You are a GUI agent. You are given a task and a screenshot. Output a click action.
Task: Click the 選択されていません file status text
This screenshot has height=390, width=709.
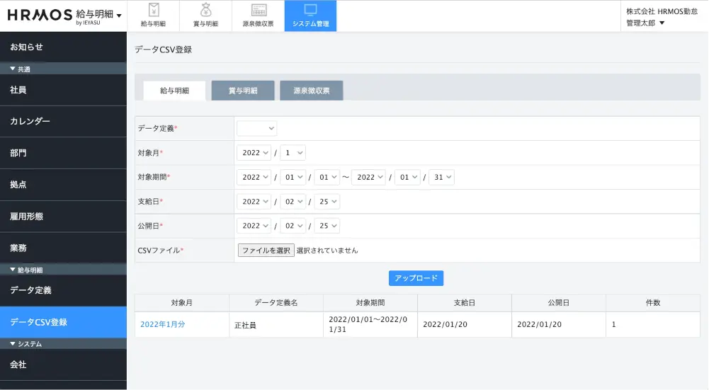327,251
